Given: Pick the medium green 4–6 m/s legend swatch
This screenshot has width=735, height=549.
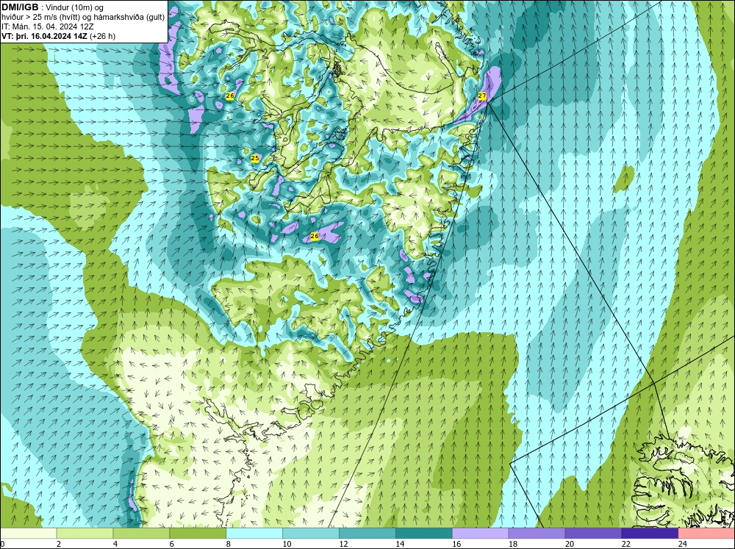Looking at the screenshot, I should point(141,534).
